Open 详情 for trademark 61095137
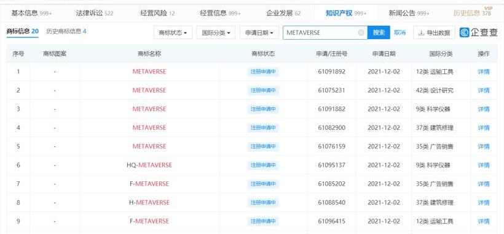Viewport: 504px width, 234px height. point(484,165)
